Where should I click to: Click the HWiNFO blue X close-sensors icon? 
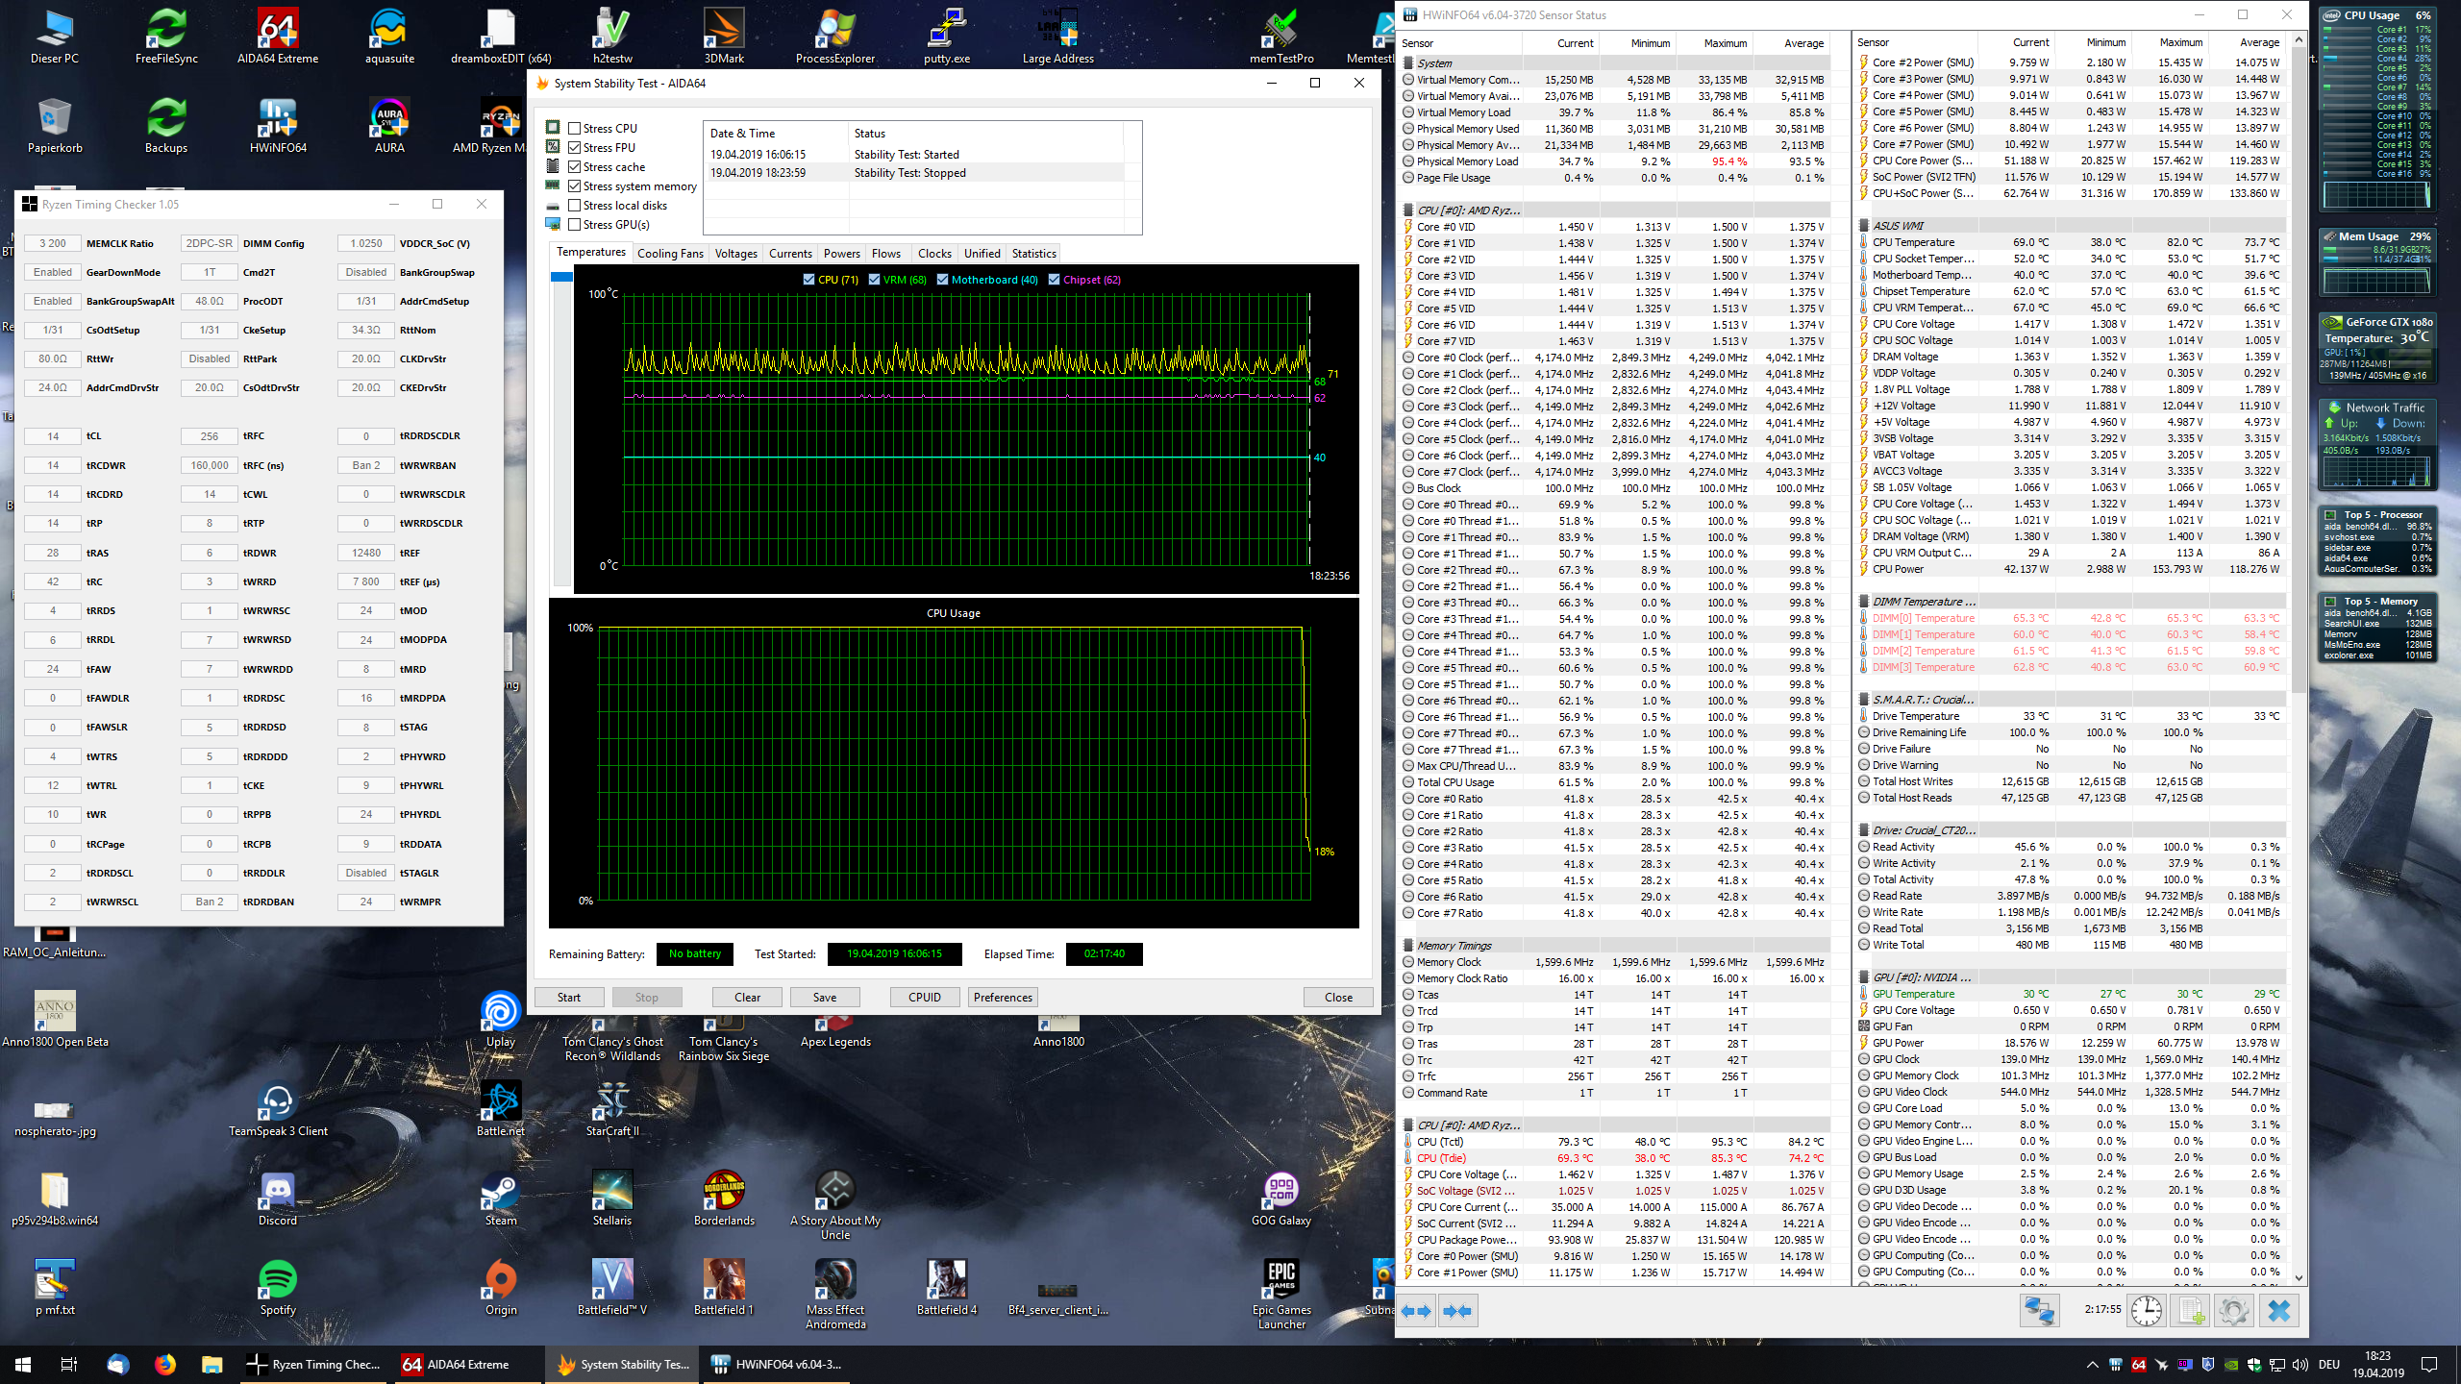click(x=2278, y=1311)
